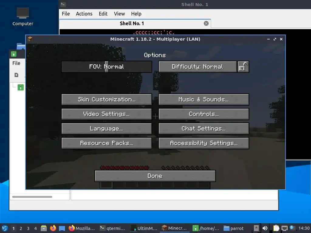The height and width of the screenshot is (233, 311).
Task: Open Help menu in terminal
Action: [136, 14]
